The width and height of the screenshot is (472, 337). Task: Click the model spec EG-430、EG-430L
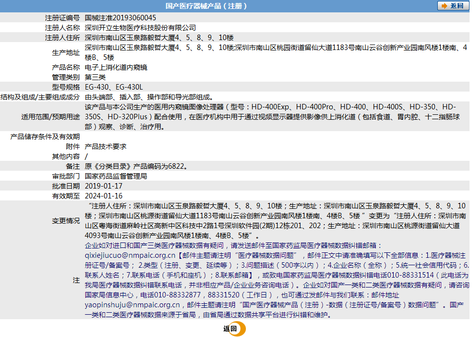[114, 87]
